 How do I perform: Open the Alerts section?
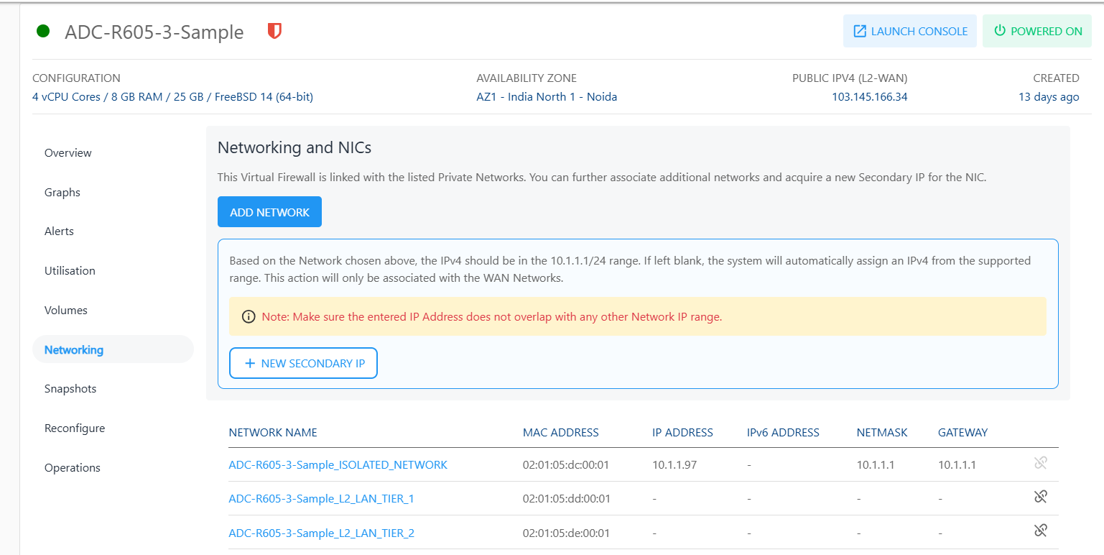(60, 231)
